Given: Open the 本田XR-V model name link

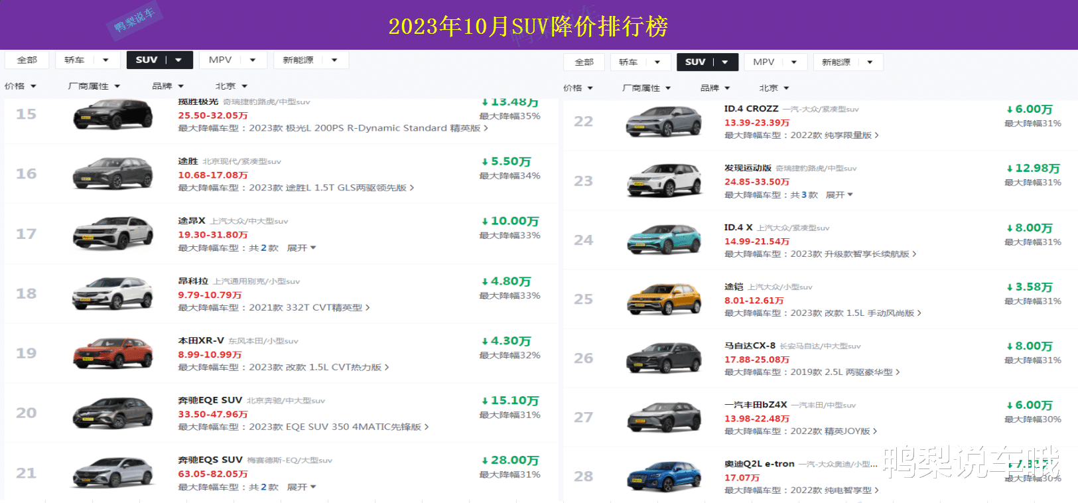Looking at the screenshot, I should point(201,341).
